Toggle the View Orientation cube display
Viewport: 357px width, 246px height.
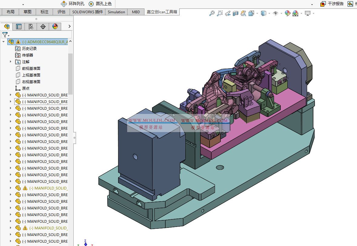coord(251,13)
